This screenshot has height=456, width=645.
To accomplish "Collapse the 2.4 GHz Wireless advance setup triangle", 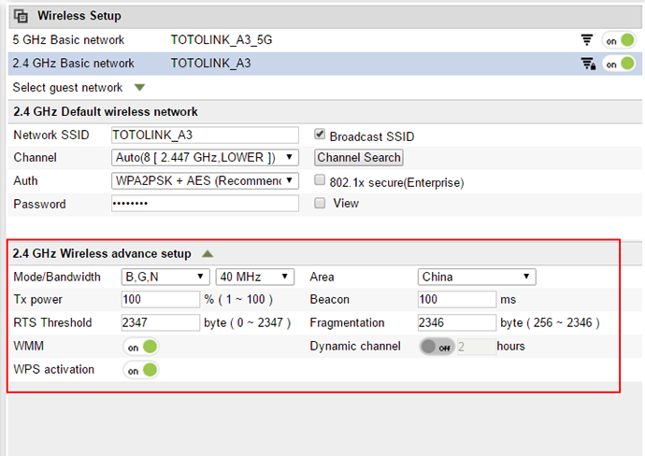I will click(208, 254).
